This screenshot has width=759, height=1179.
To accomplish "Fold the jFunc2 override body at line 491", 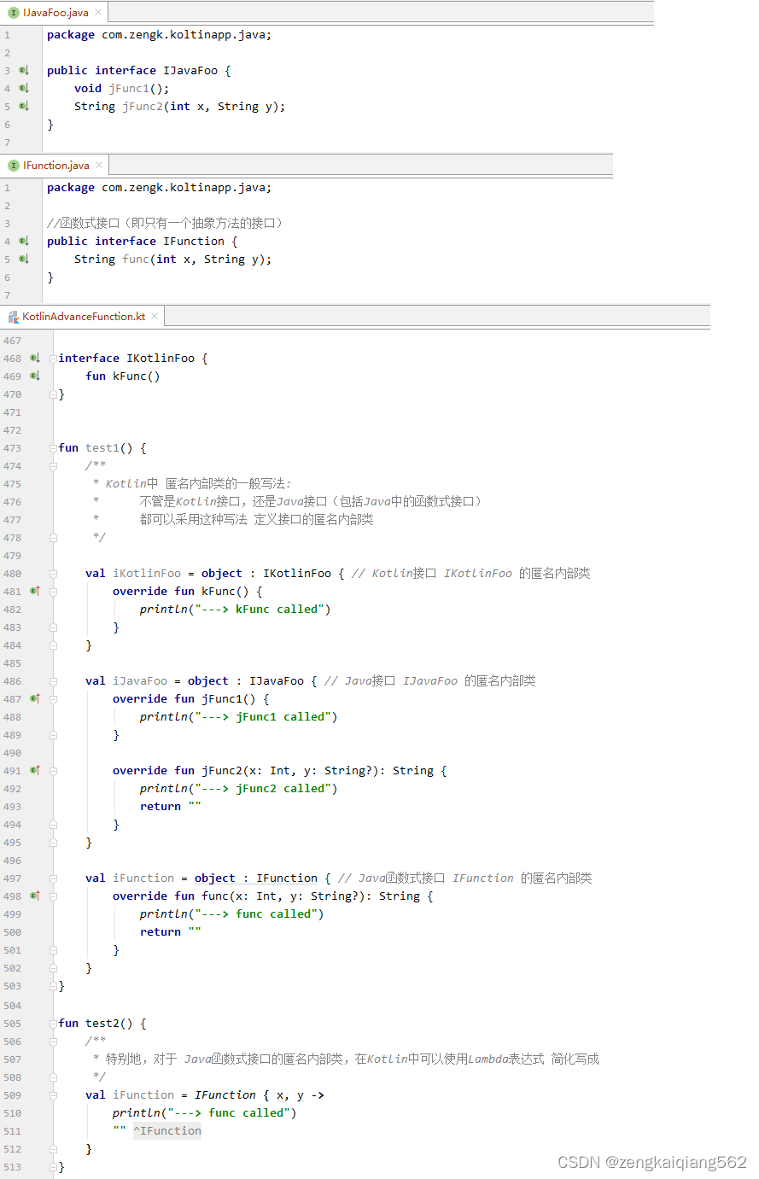I will tap(53, 771).
